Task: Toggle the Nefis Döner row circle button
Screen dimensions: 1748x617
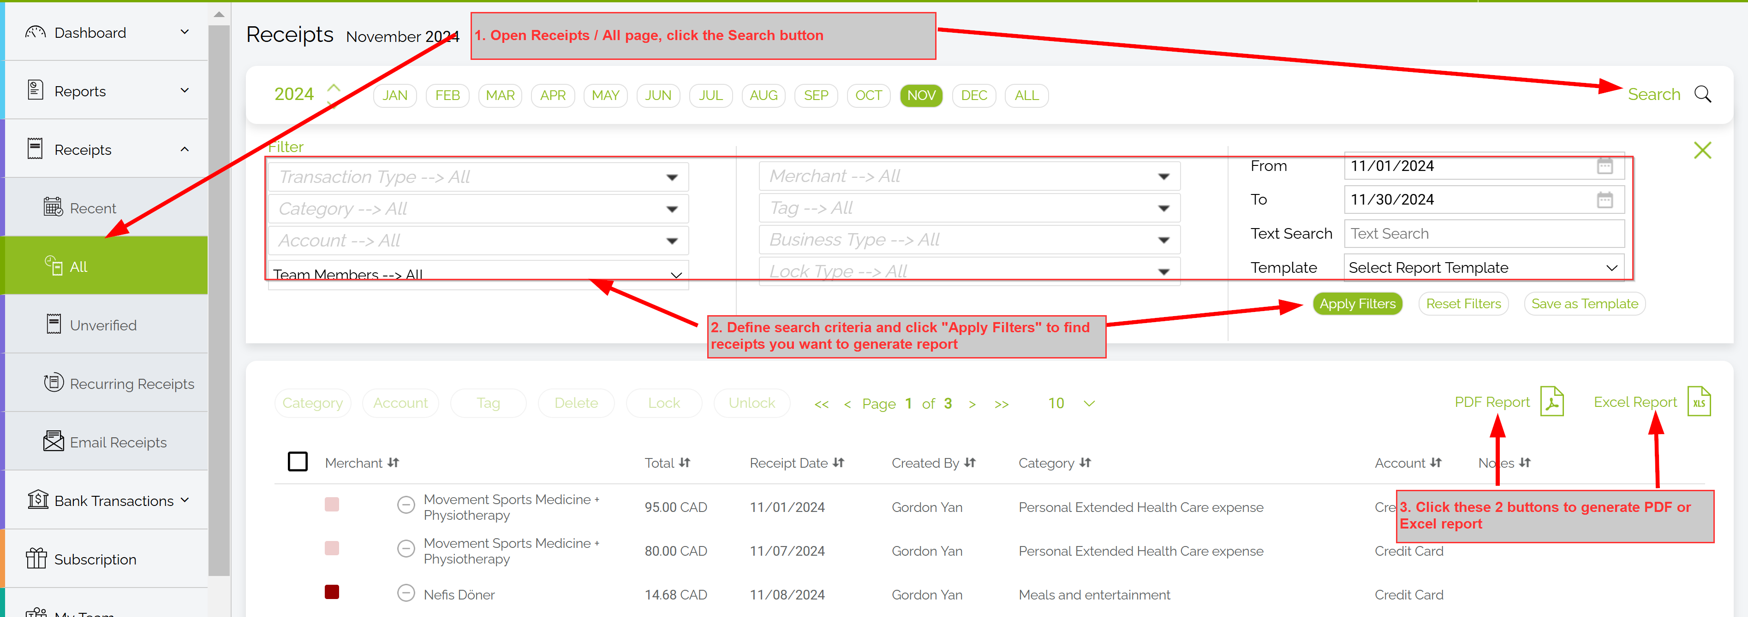Action: [406, 593]
